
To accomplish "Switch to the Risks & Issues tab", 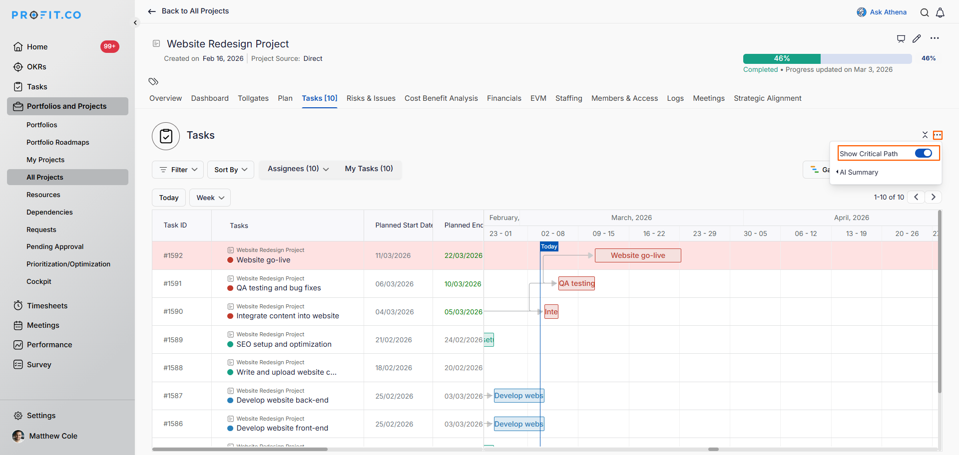I will point(371,98).
